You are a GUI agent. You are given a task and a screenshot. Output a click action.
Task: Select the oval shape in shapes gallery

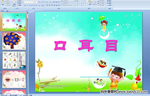85,1
